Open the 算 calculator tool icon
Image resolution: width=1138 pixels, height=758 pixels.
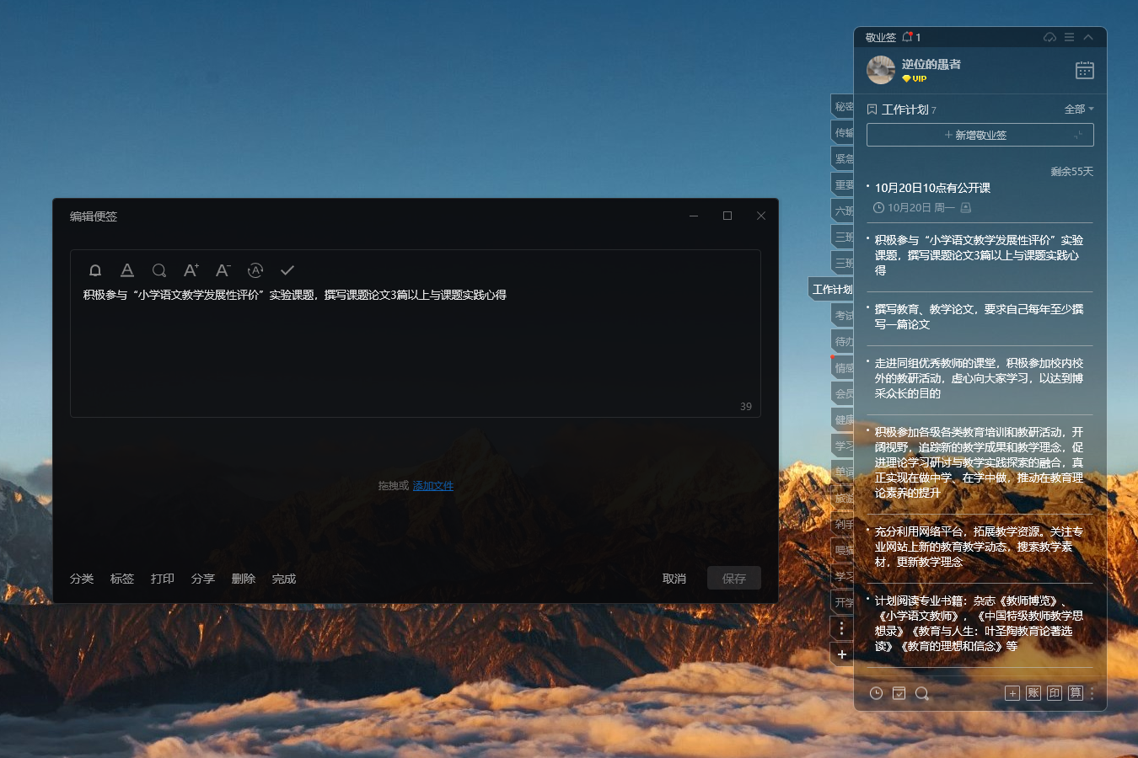coord(1076,693)
